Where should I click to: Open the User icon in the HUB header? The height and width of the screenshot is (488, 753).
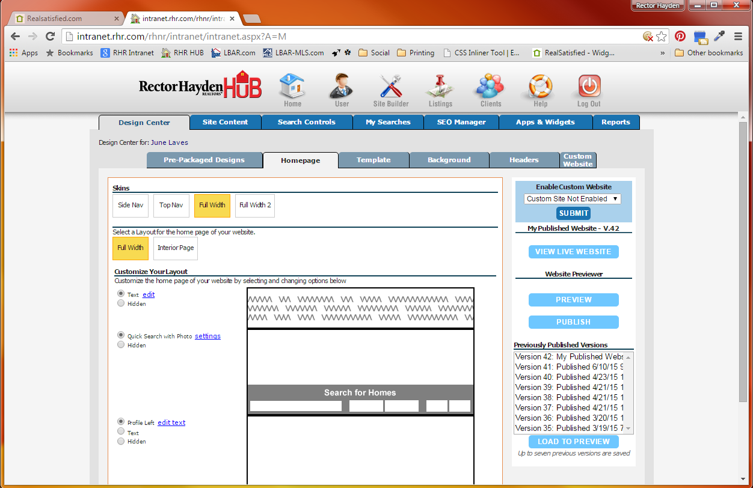point(342,90)
